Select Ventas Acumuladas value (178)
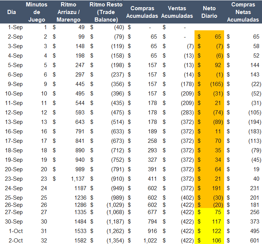 coord(187,84)
